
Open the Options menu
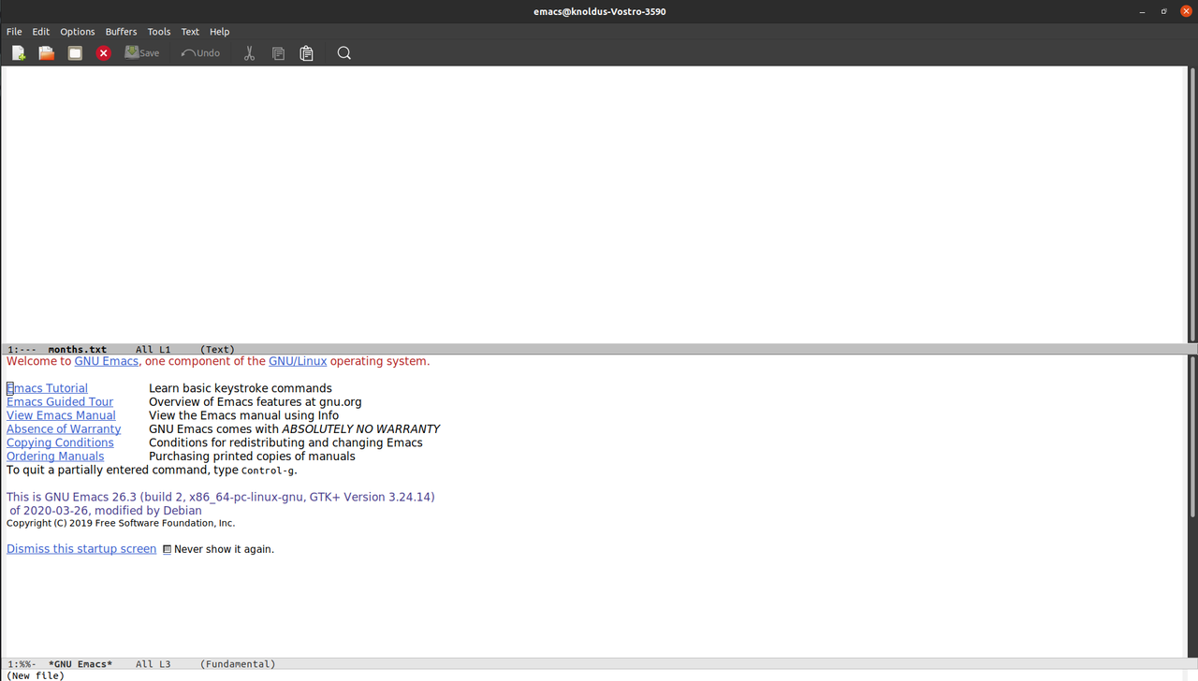pos(78,32)
